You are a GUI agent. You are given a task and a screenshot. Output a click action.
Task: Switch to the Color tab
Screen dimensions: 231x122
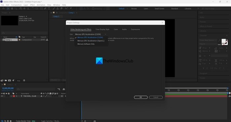tap(116, 29)
